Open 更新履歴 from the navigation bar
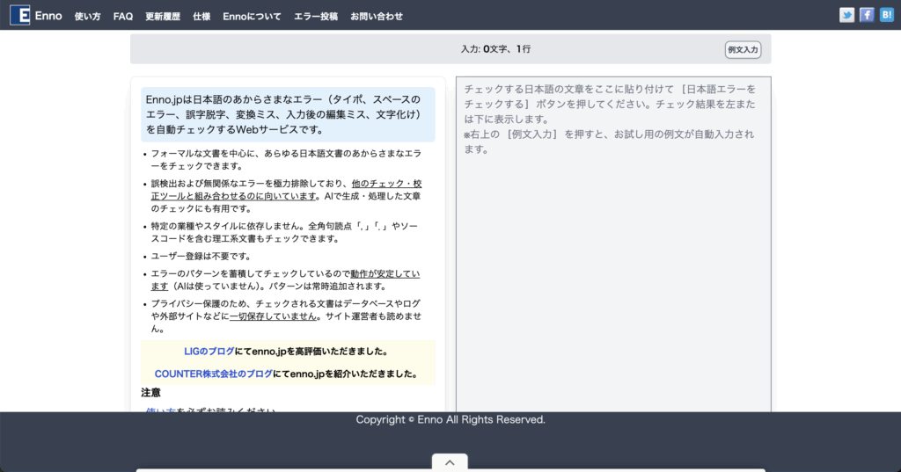 click(163, 17)
